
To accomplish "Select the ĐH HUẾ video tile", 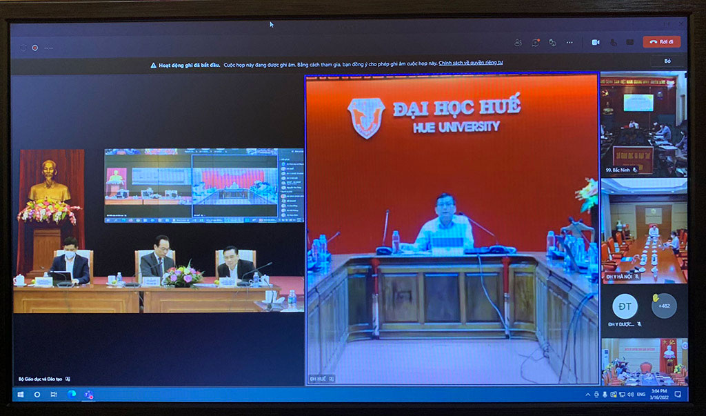I will tap(452, 229).
